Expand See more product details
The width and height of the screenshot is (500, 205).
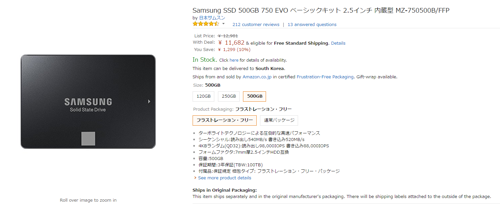[224, 178]
